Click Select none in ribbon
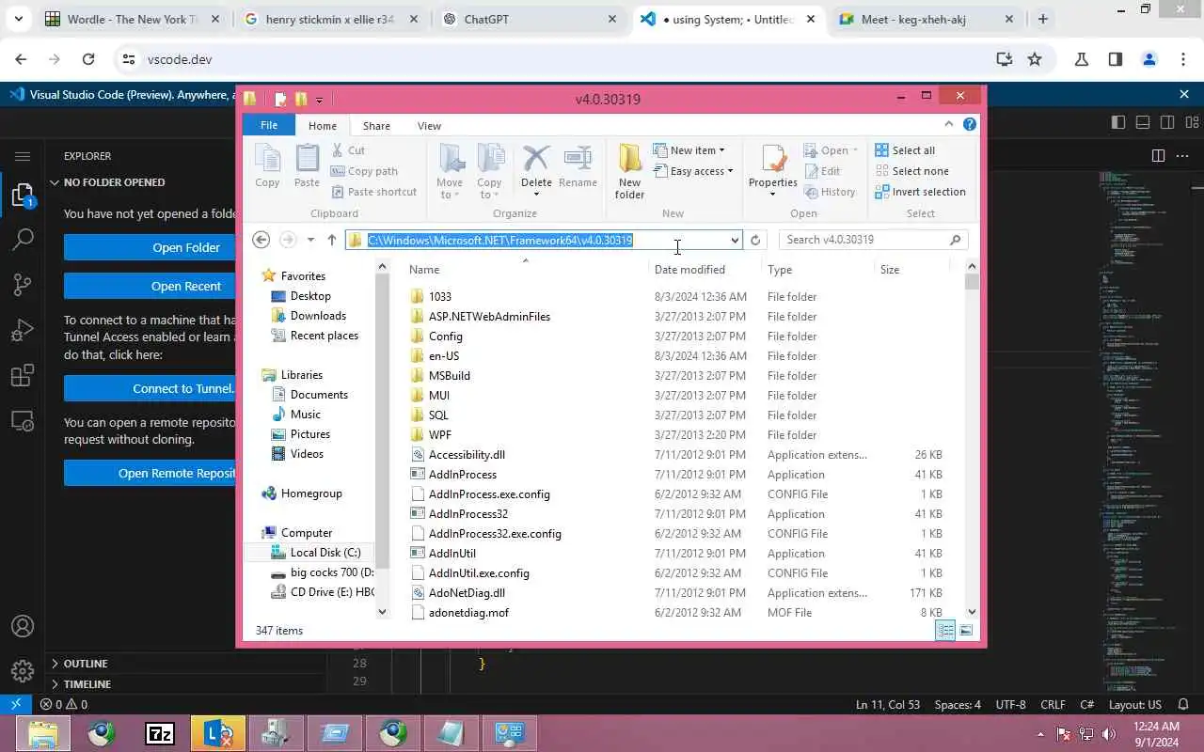1204x752 pixels. [x=911, y=171]
